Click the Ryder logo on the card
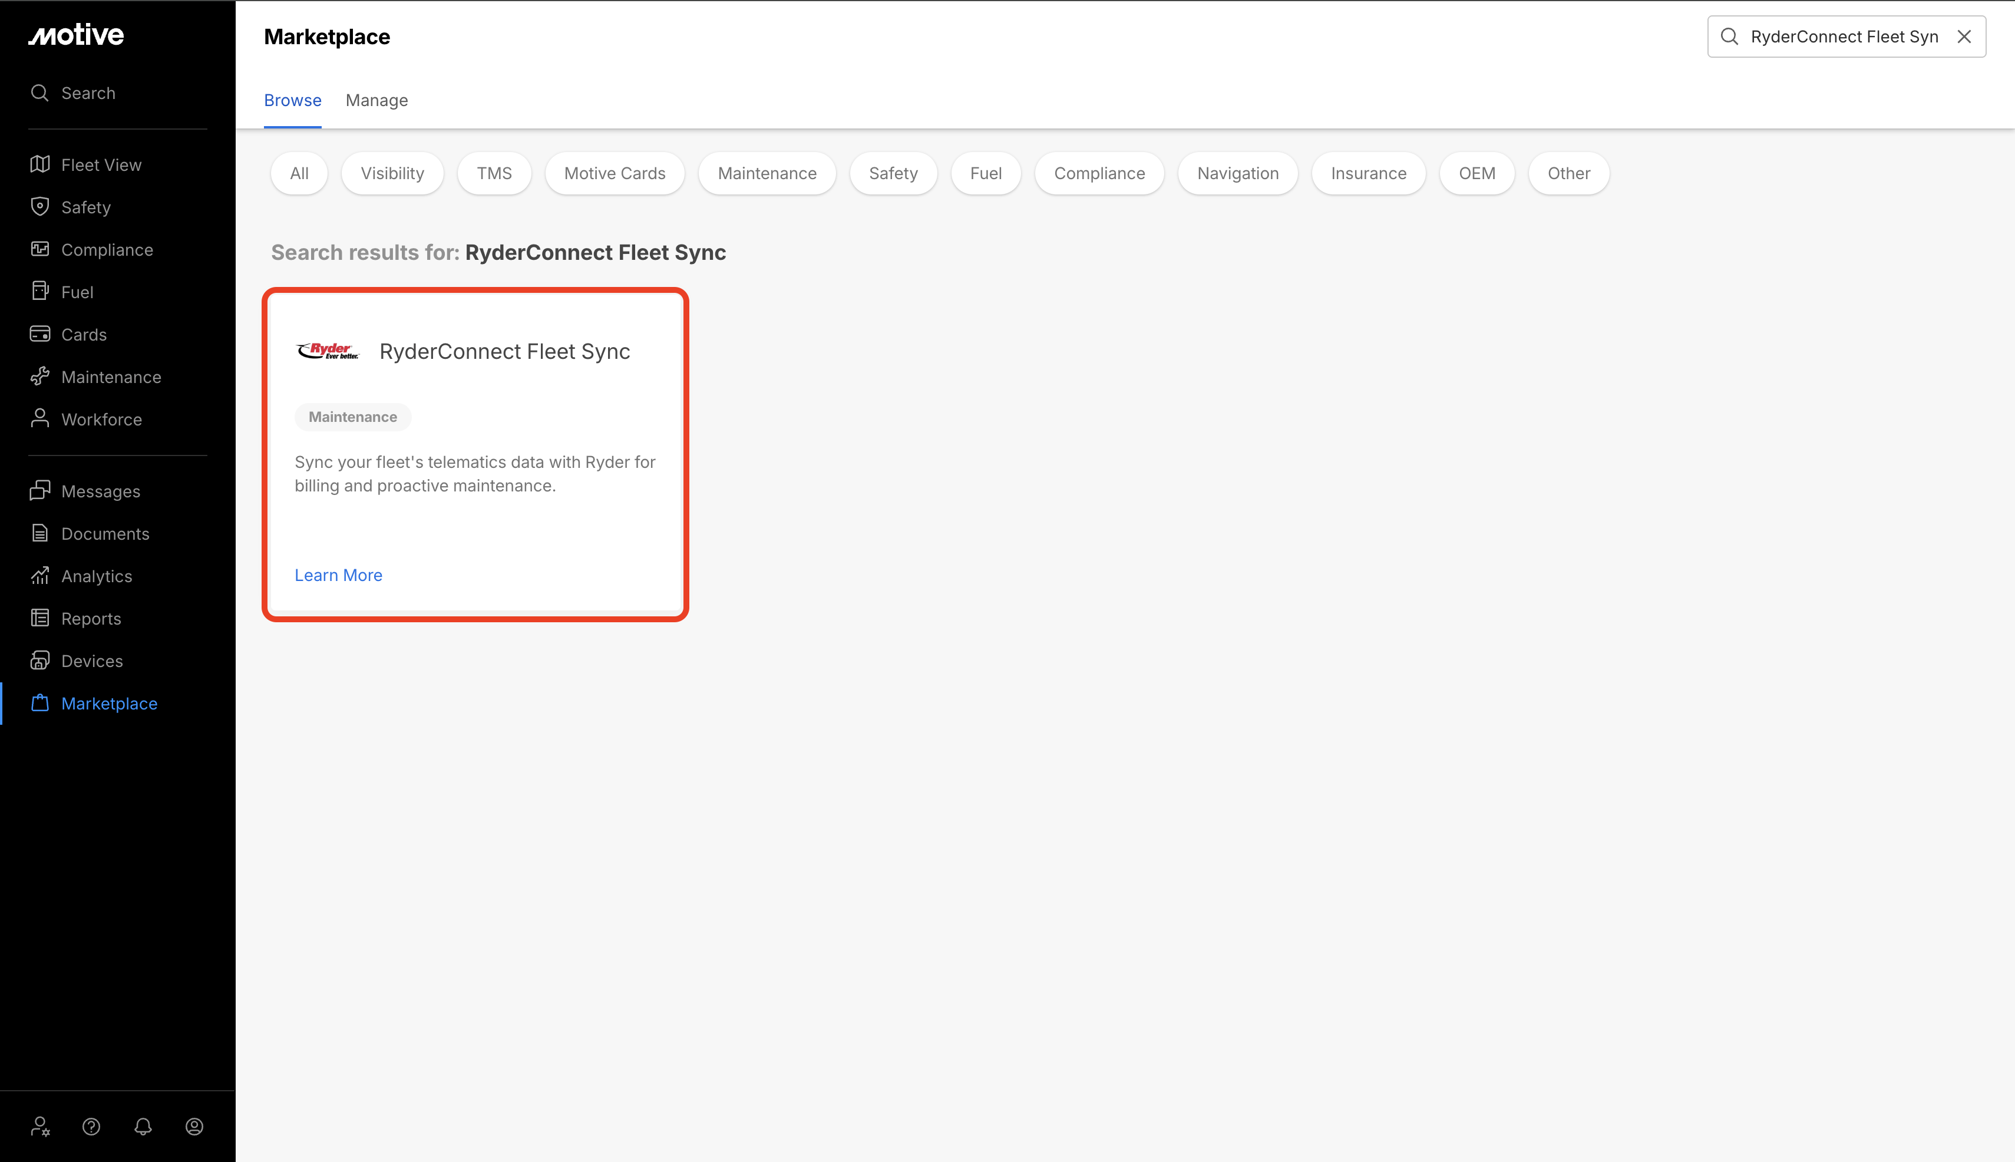 328,351
